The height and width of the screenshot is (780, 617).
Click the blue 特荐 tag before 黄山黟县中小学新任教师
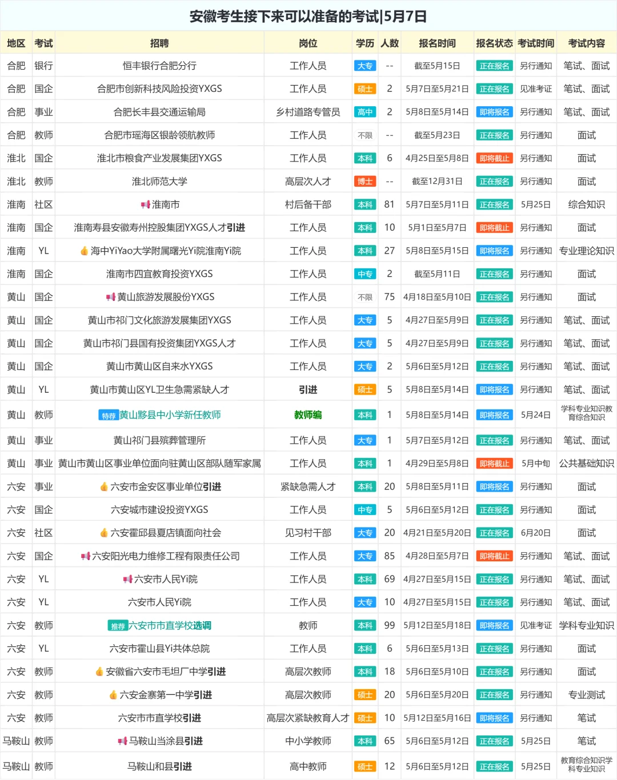click(109, 416)
